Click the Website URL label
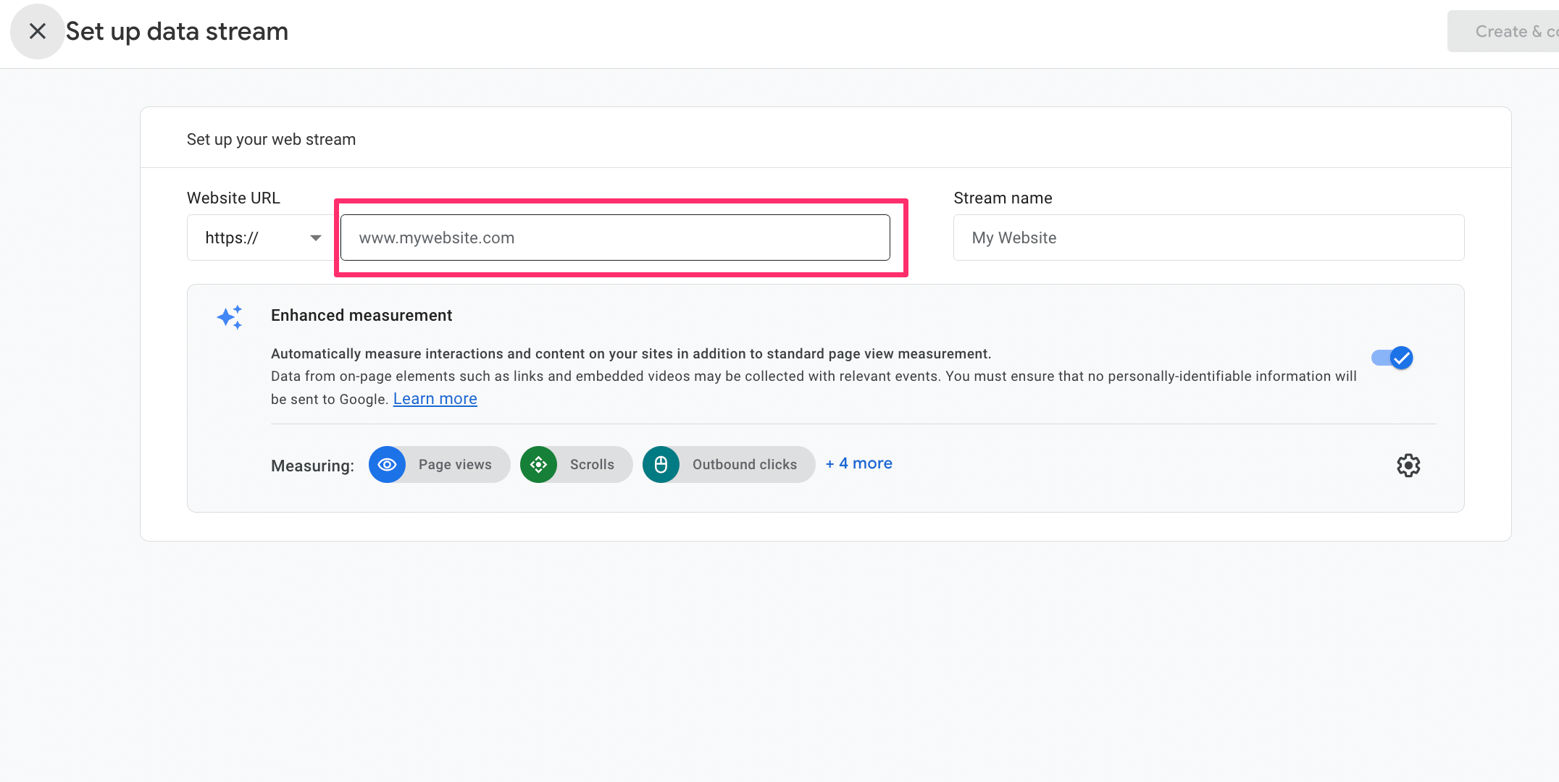The height and width of the screenshot is (782, 1559). 233,198
